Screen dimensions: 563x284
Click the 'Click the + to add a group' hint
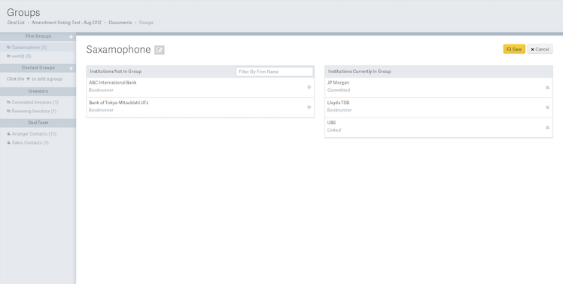(x=35, y=79)
